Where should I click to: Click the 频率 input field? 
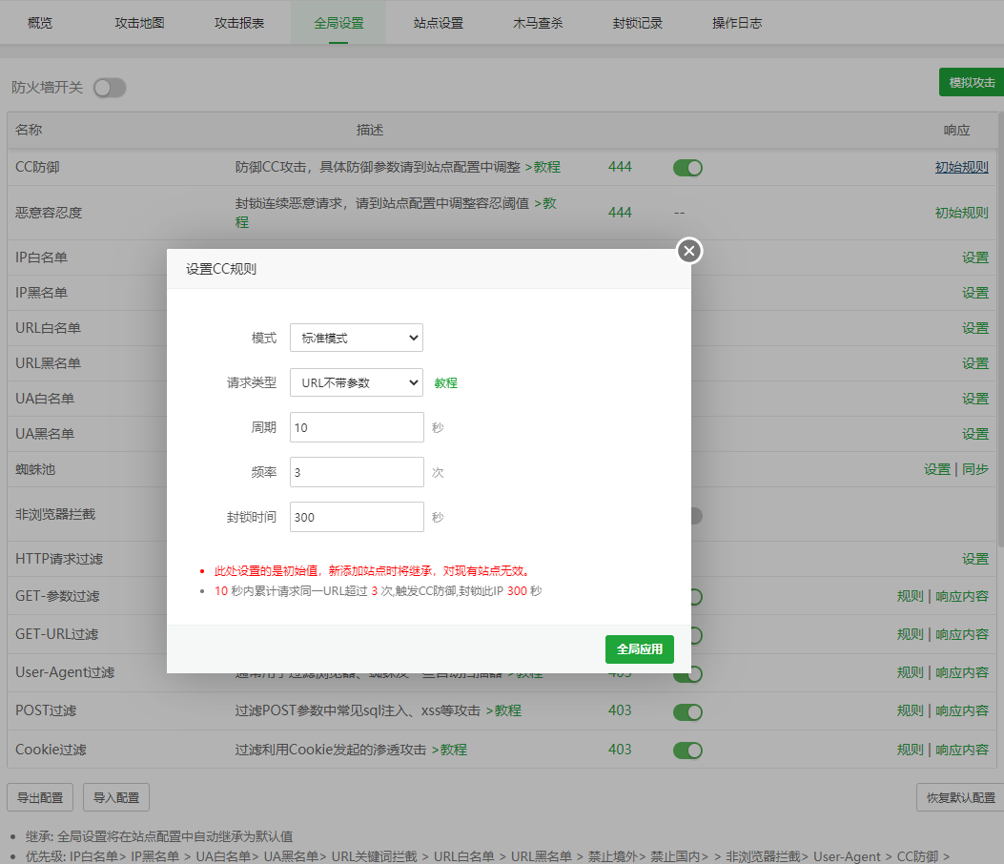click(357, 472)
